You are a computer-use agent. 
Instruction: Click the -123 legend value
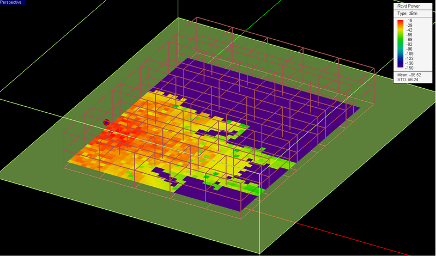point(410,58)
